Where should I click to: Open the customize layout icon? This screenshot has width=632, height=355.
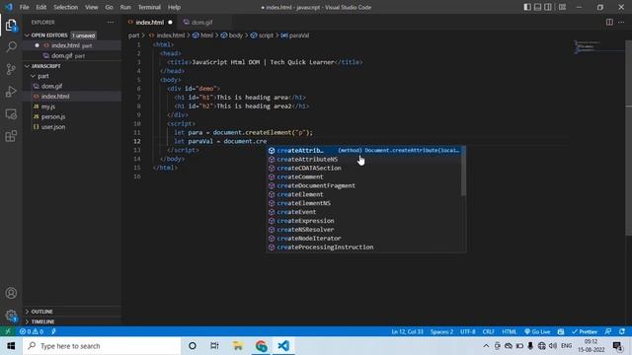pos(562,7)
